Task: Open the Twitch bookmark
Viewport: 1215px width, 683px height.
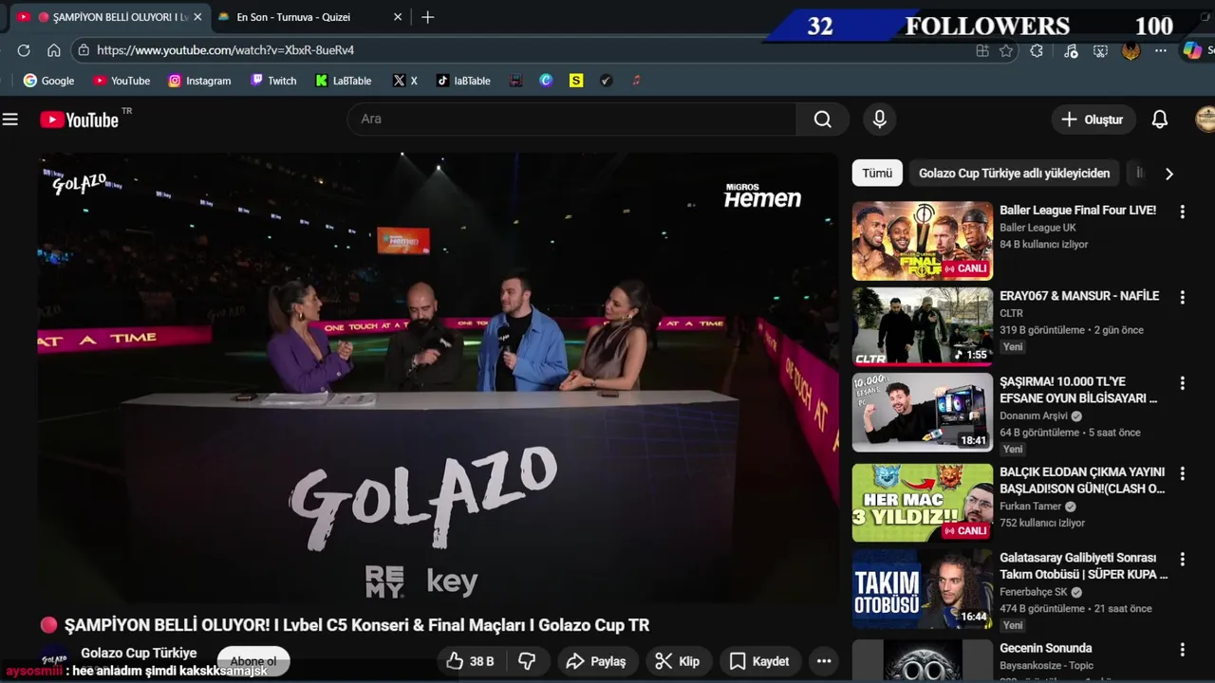Action: pyautogui.click(x=273, y=81)
